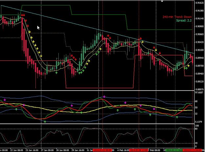Click the '28 Jan 08:00' time axis label
Viewport: 205px width, 152px height.
tap(63, 150)
